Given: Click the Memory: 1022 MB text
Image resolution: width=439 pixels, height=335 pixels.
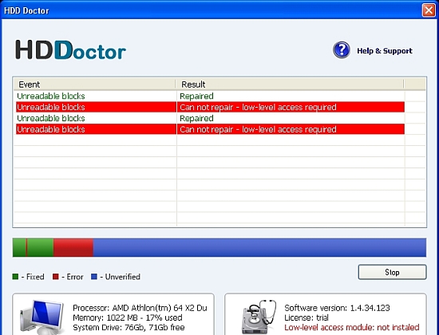Looking at the screenshot, I should pos(128,317).
